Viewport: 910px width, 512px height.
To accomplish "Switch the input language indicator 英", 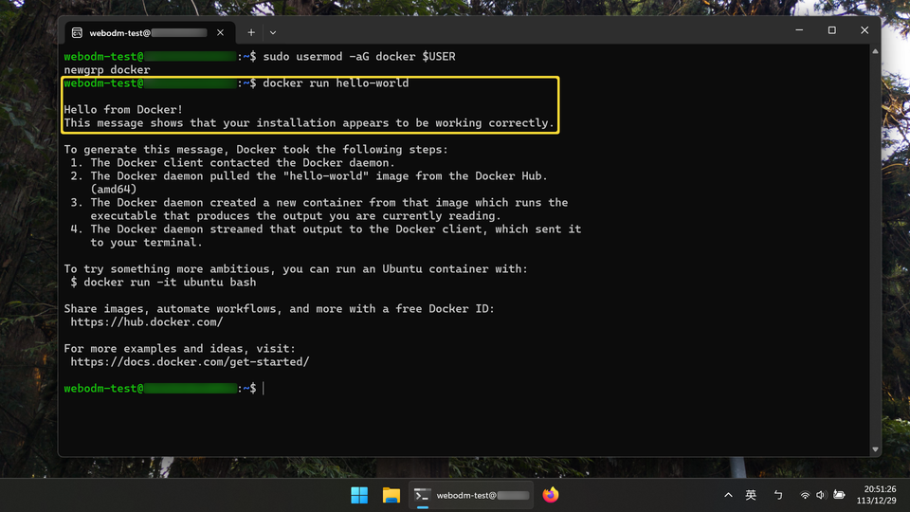I will [x=751, y=495].
